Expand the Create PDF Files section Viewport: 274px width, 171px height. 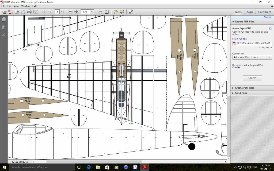[245, 88]
